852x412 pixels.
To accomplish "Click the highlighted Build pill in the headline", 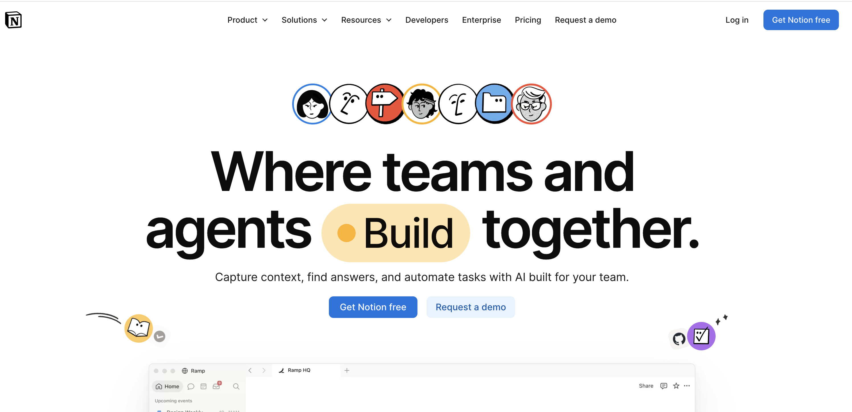I will point(396,233).
